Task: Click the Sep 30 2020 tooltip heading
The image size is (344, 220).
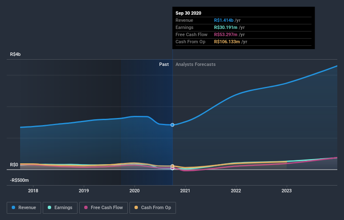Action: click(x=188, y=13)
